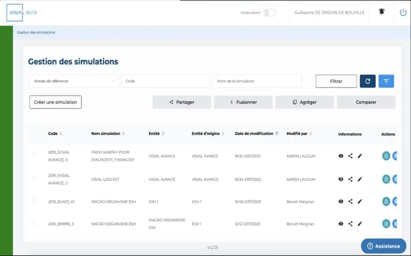Share the VISIAL LOGI EST simulation
This screenshot has height=256, width=411.
click(x=350, y=179)
